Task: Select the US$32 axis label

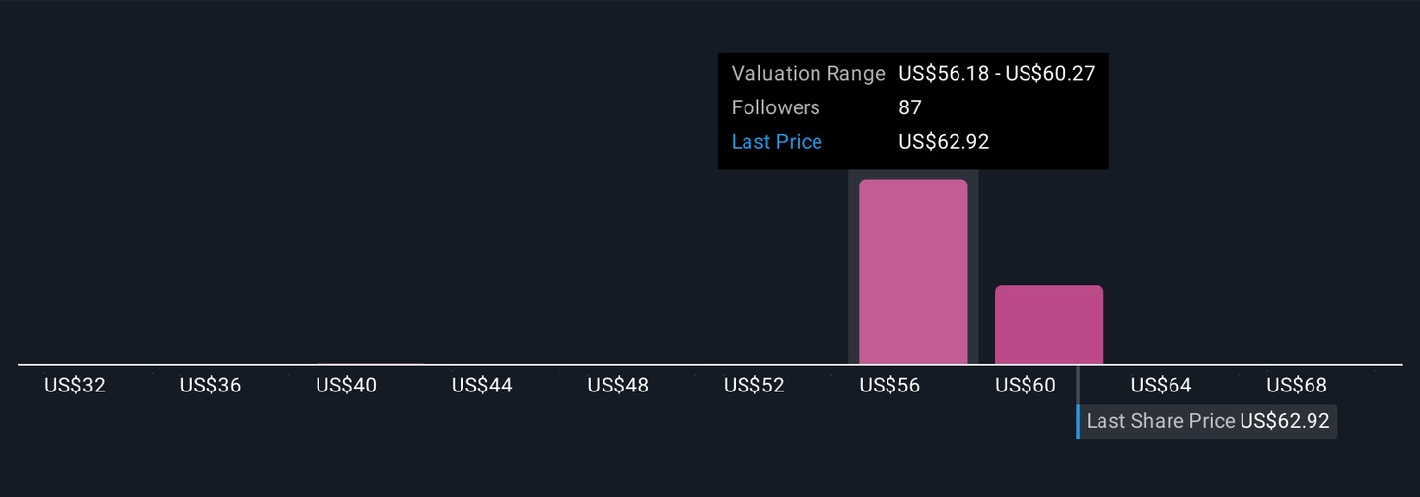Action: pyautogui.click(x=75, y=386)
